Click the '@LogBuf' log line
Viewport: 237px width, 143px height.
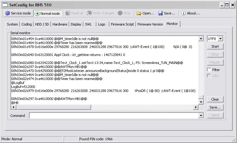(x=18, y=83)
